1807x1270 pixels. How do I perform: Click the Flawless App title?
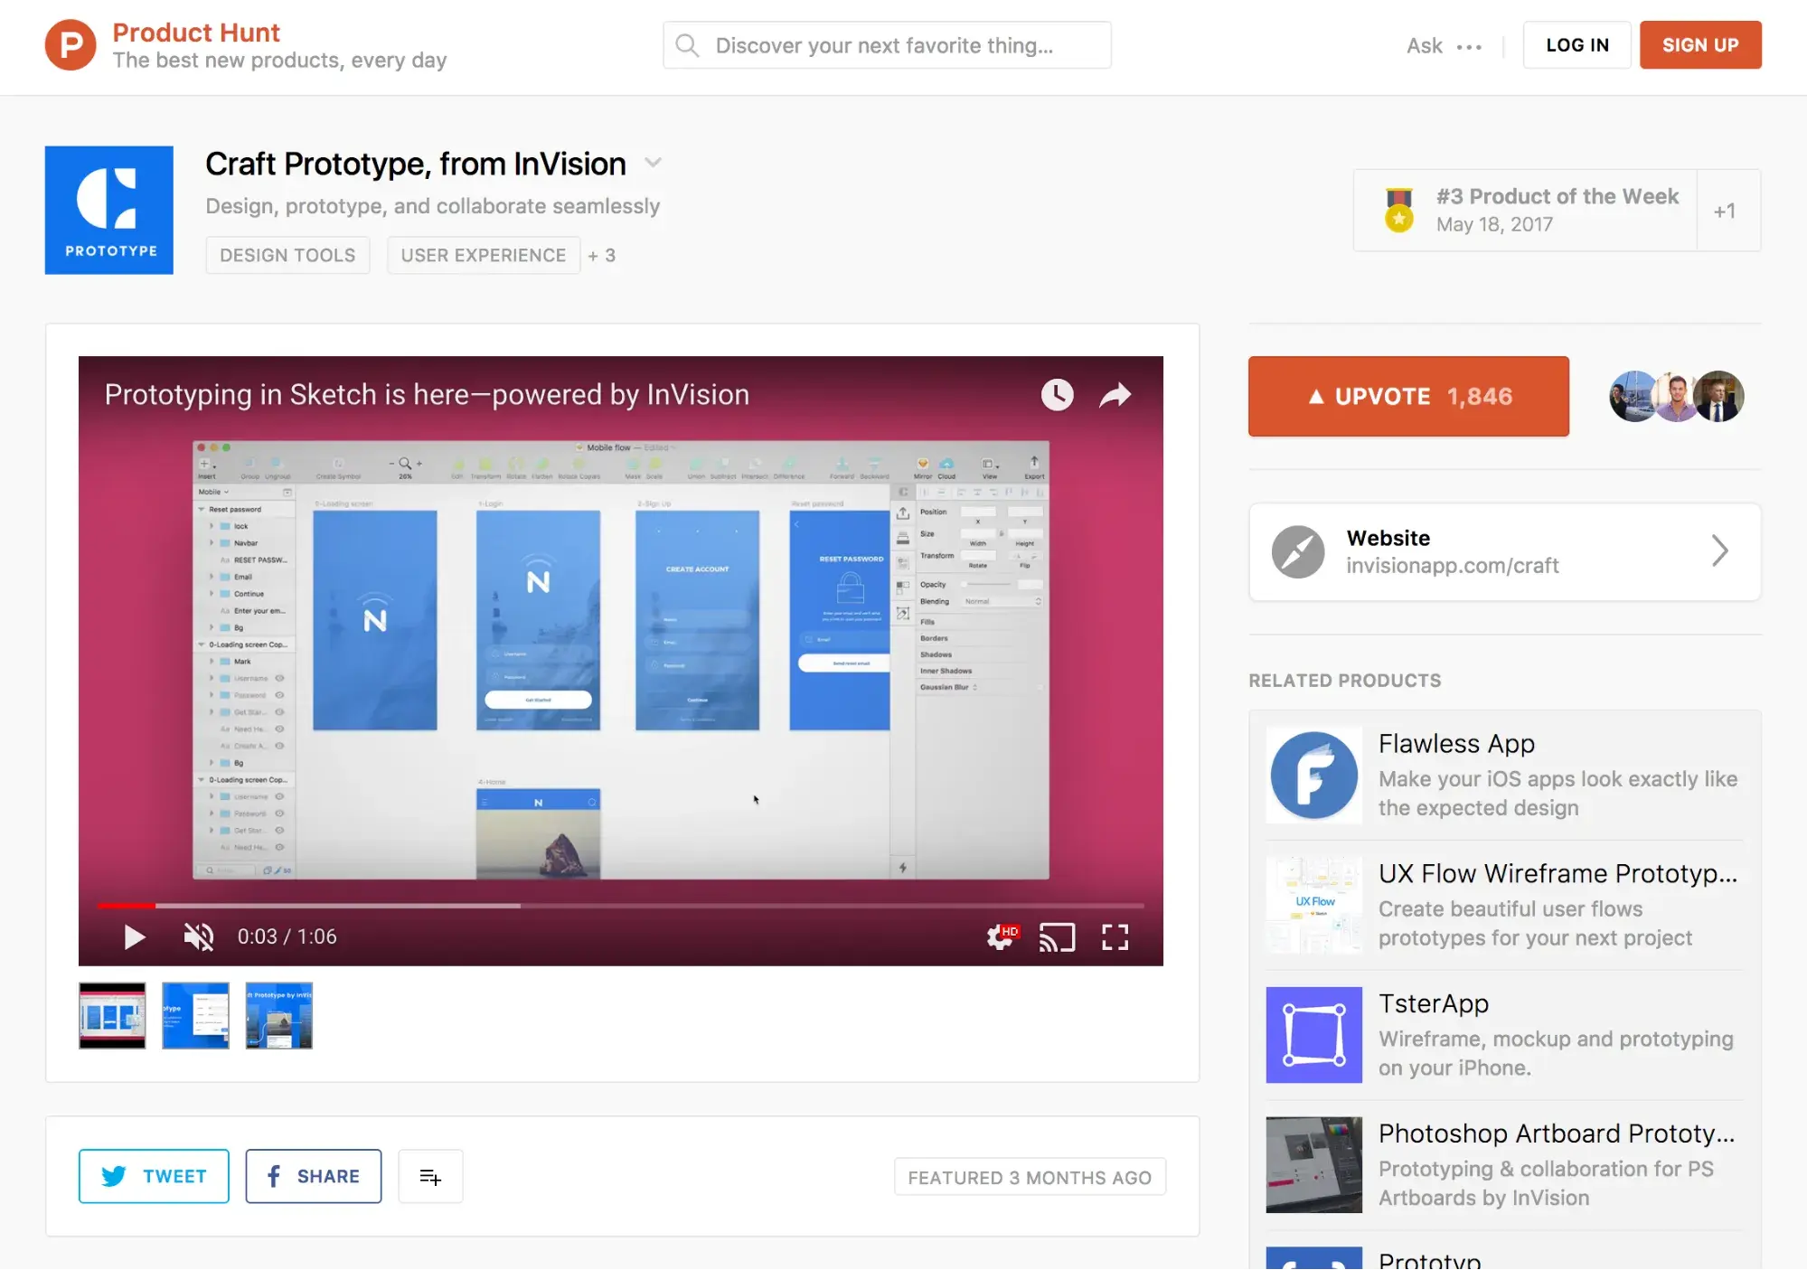[1456, 744]
